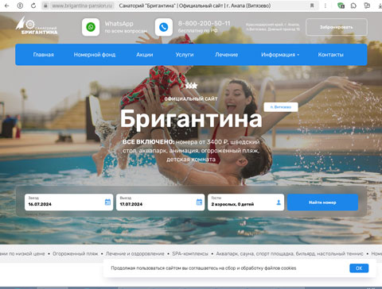The image size is (382, 289).
Task: Open the Номерной фонд menu item
Action: [x=95, y=55]
